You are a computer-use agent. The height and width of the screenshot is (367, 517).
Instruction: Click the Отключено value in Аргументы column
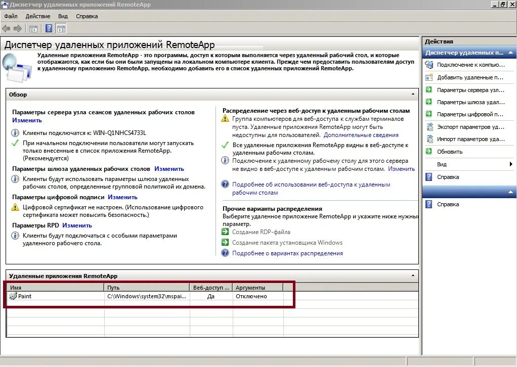(251, 296)
